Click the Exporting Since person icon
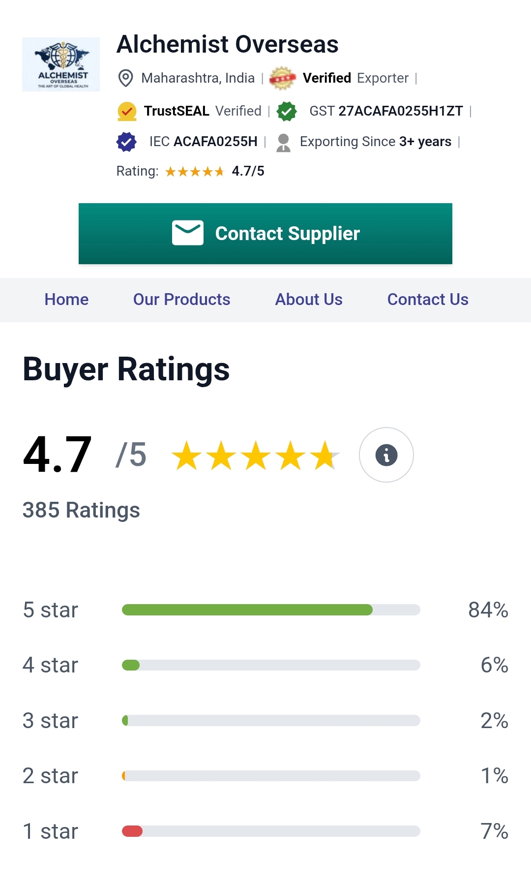531x886 pixels. [283, 143]
